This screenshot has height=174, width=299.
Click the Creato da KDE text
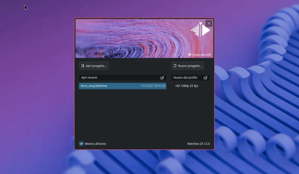(201, 55)
